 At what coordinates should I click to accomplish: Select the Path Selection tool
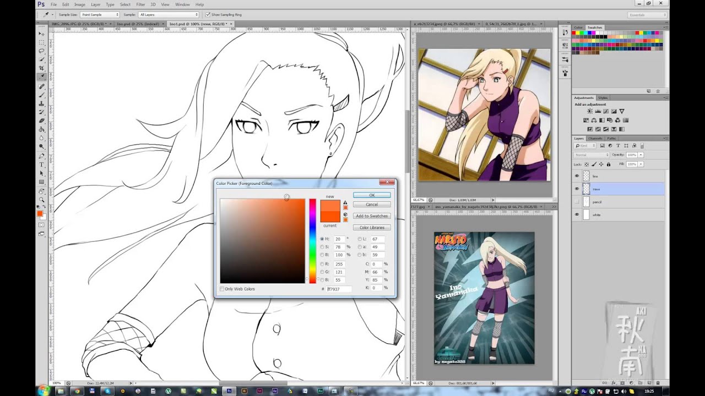(41, 173)
